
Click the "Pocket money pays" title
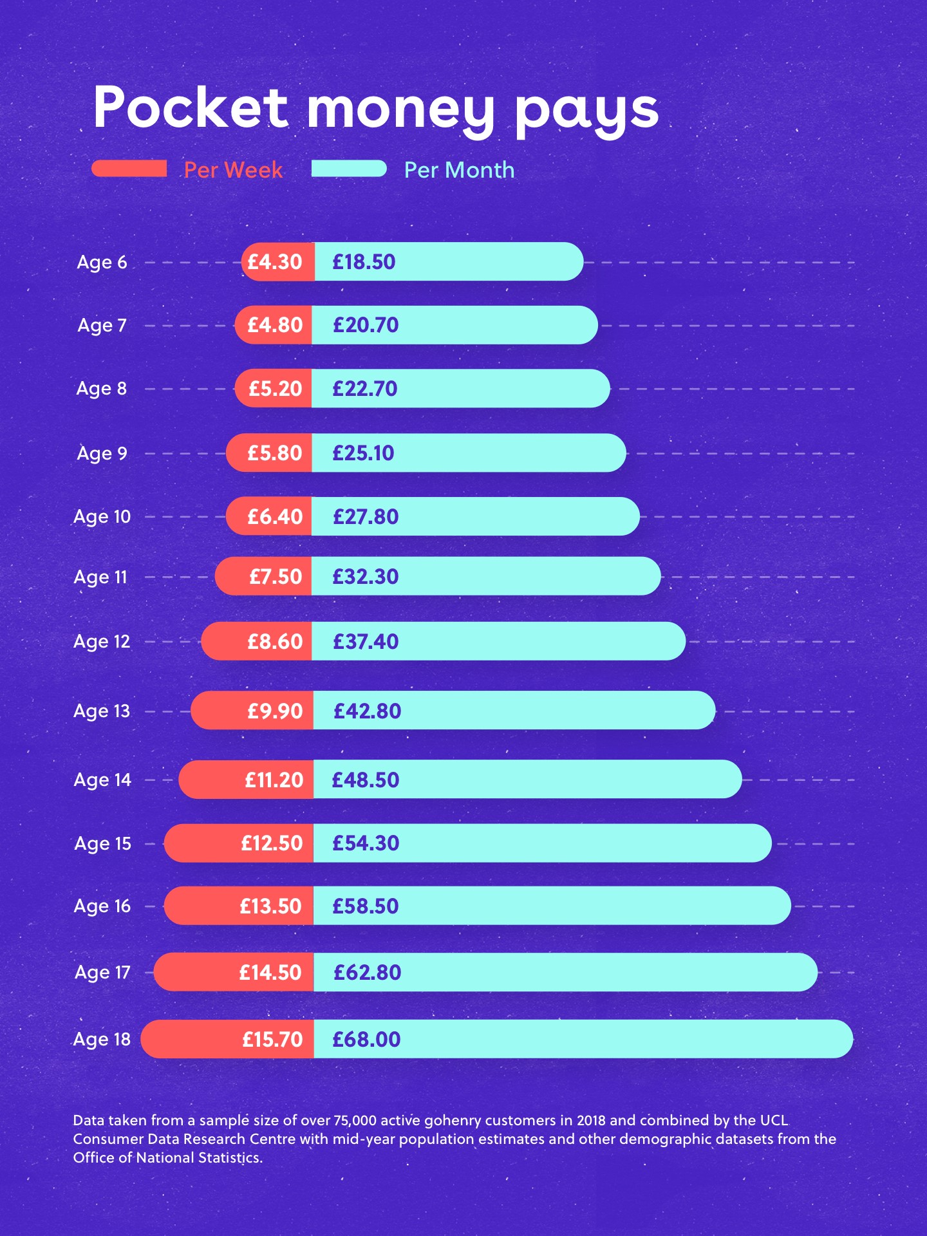pyautogui.click(x=376, y=108)
